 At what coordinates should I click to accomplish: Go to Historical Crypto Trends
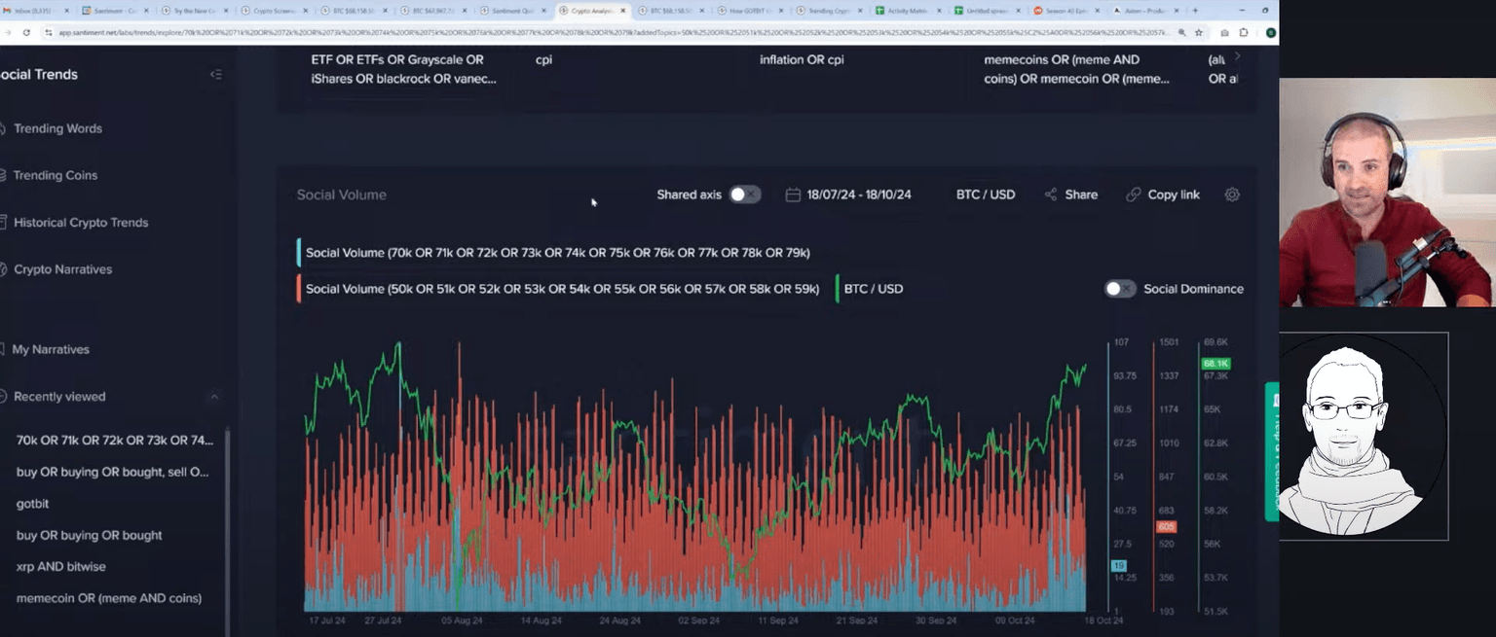point(81,223)
